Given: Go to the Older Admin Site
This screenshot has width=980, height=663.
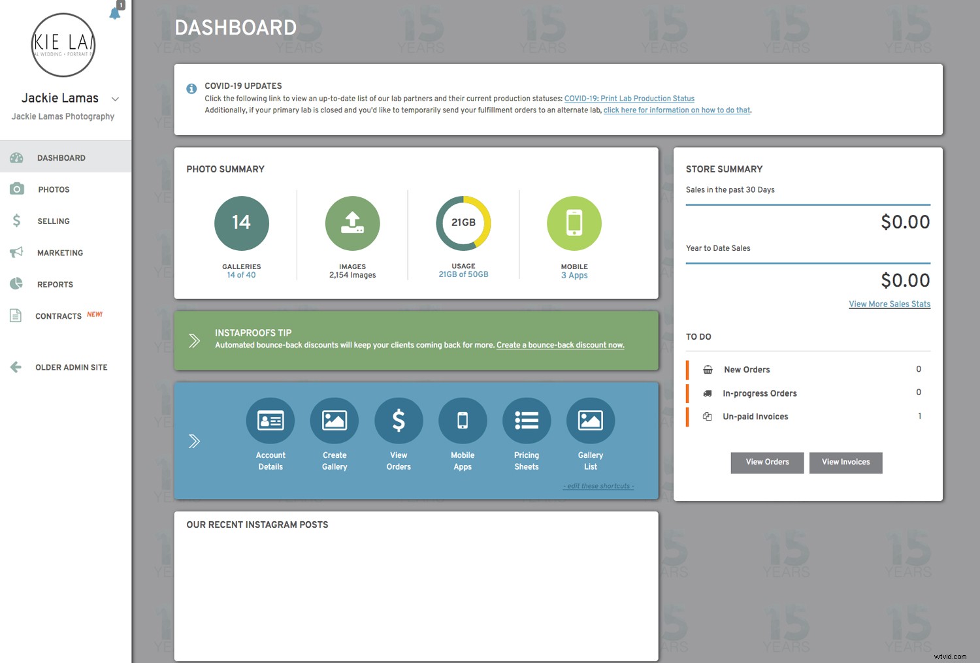Looking at the screenshot, I should pyautogui.click(x=71, y=367).
